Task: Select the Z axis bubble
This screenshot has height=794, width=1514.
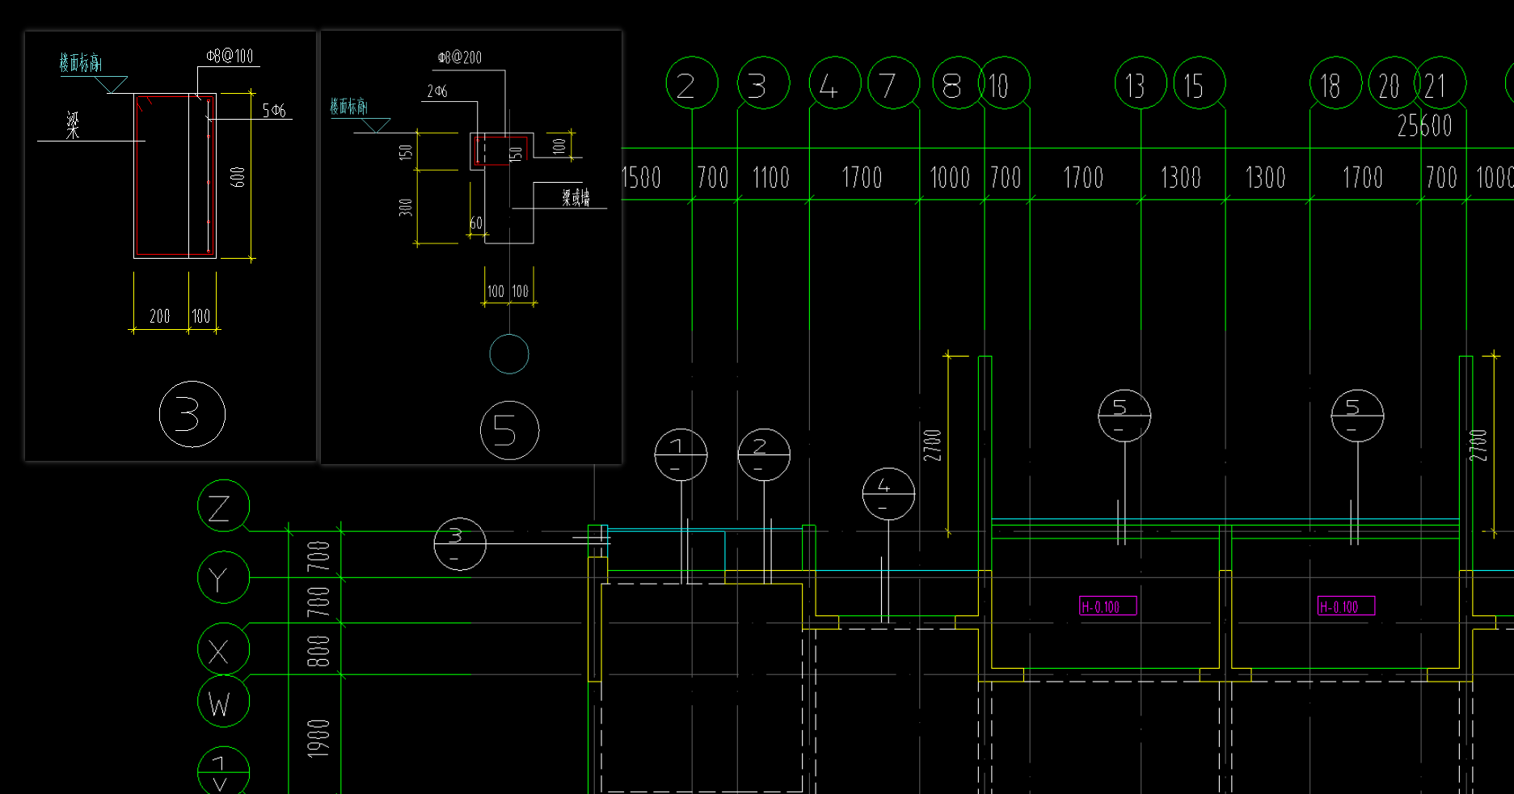Action: (223, 506)
